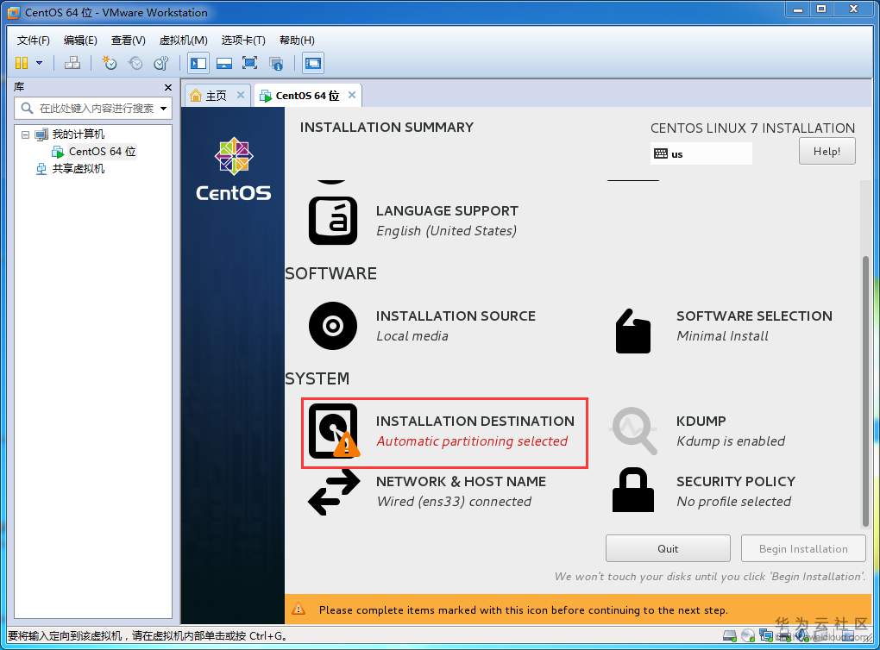Close the library 库 panel
880x650 pixels.
click(168, 87)
